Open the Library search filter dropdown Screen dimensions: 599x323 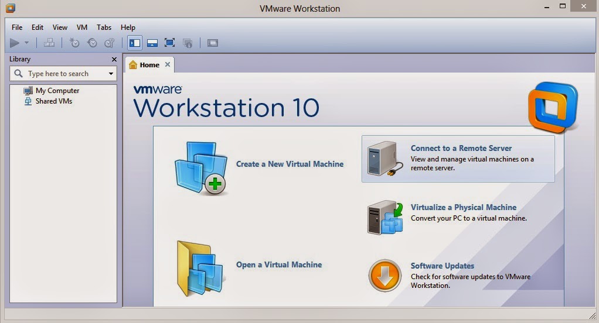(x=111, y=74)
